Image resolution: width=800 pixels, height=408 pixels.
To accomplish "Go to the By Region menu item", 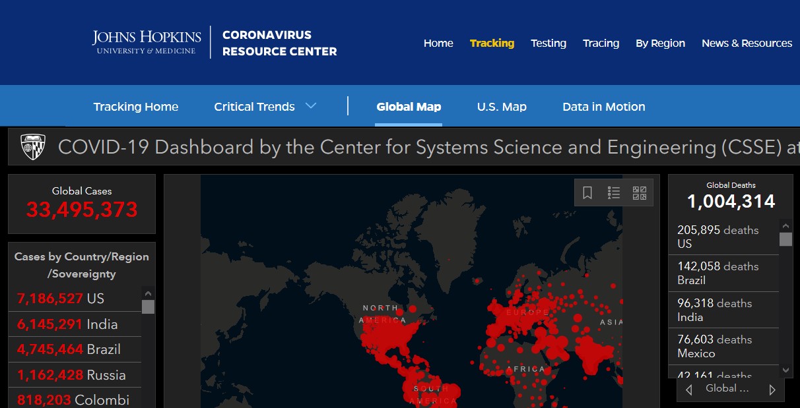I will [x=660, y=43].
